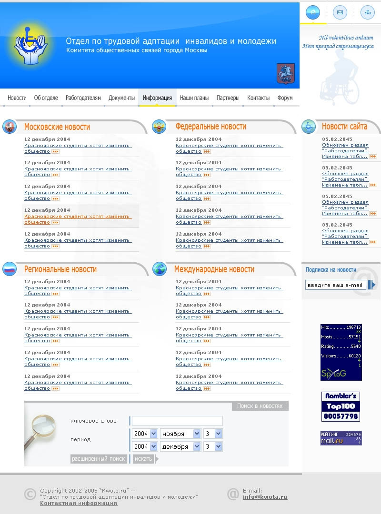
Task: Open the SpyLog counter badge
Action: click(x=341, y=352)
